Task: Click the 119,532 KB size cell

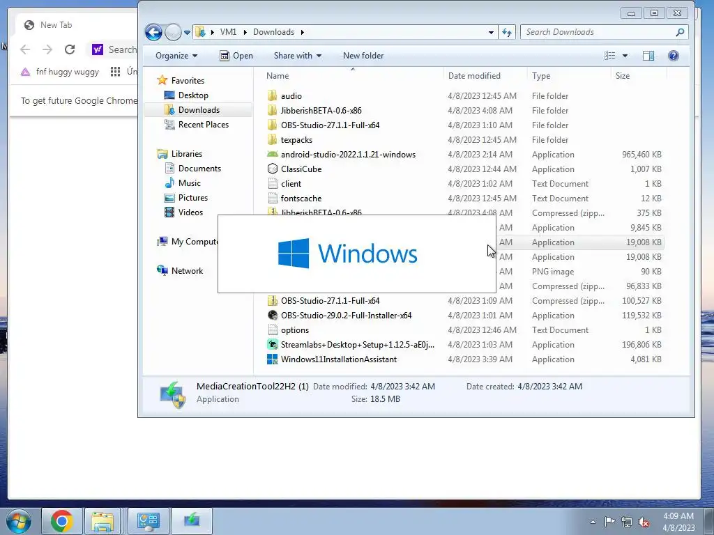Action: tap(641, 316)
